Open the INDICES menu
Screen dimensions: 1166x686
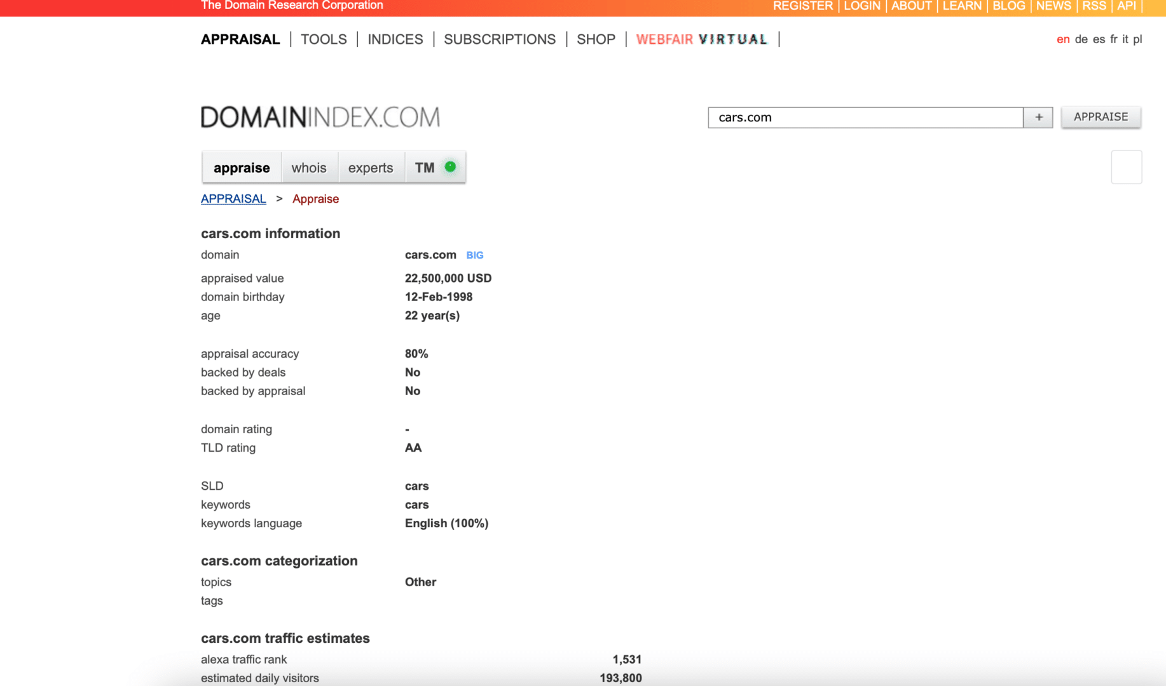[395, 39]
